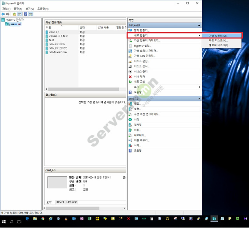The height and width of the screenshot is (228, 249).
Task: Click the Up one level folder icon
Action: pos(14,14)
